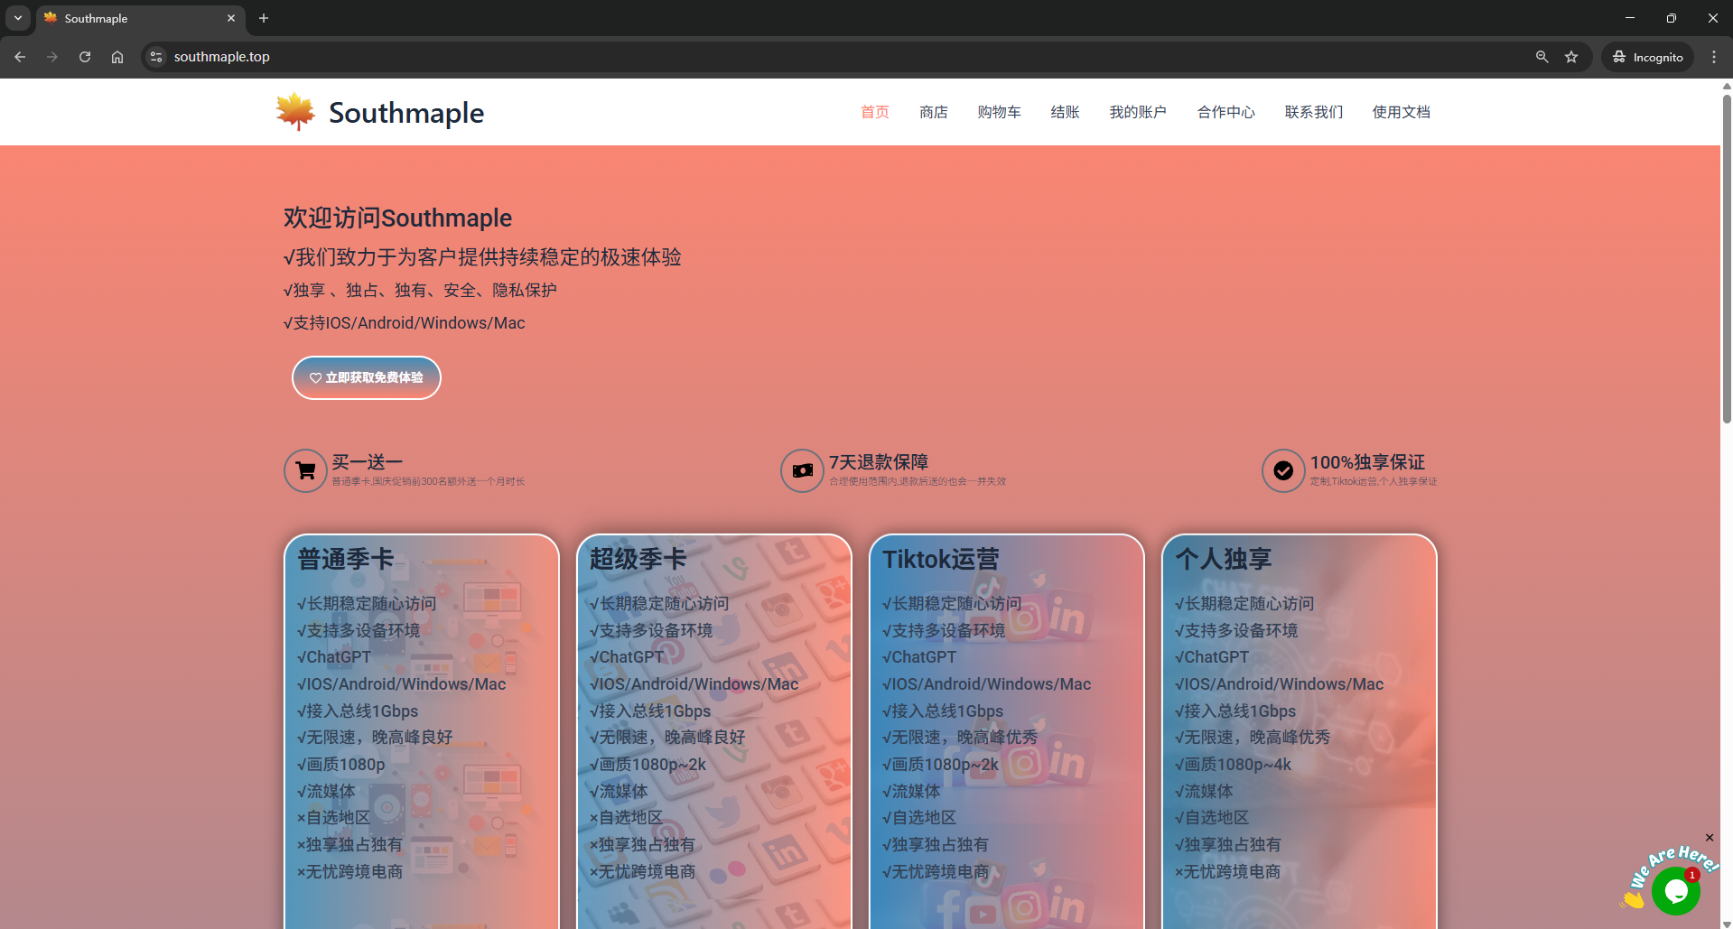The width and height of the screenshot is (1733, 929).
Task: Open the 使用文档 link
Action: 1401,112
